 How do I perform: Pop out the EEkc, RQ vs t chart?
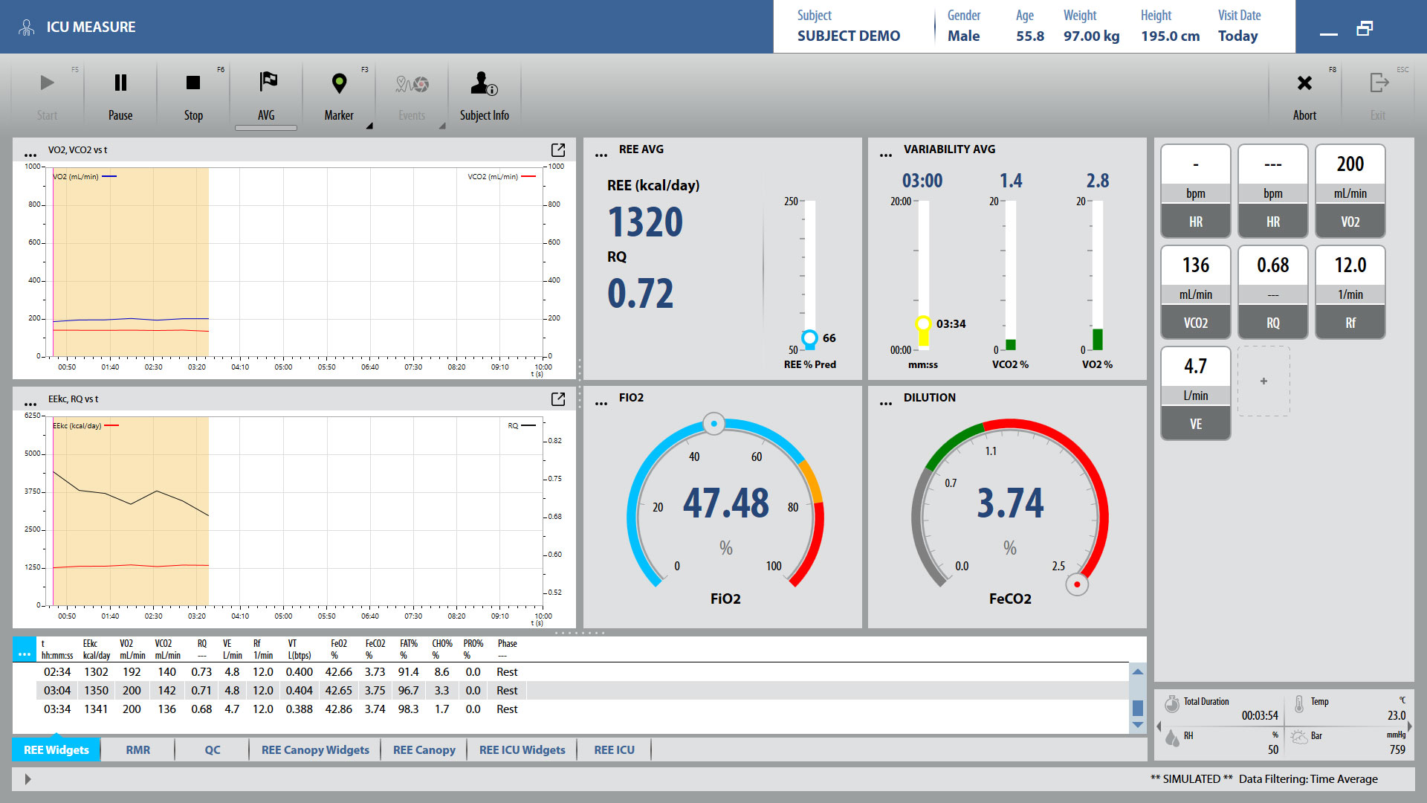558,399
